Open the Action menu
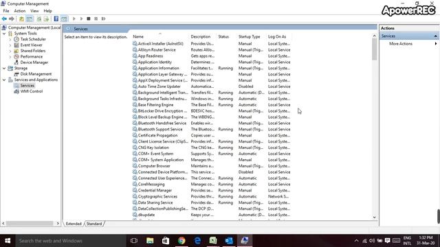Screen dimensions: 440x247 click(20, 11)
